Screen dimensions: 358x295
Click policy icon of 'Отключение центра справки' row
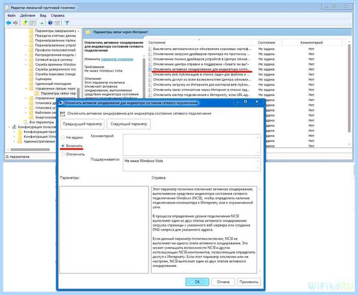[x=150, y=64]
